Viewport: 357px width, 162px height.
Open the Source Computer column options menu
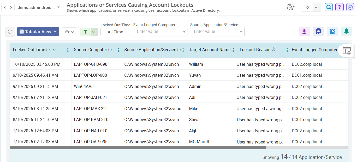[x=118, y=50]
